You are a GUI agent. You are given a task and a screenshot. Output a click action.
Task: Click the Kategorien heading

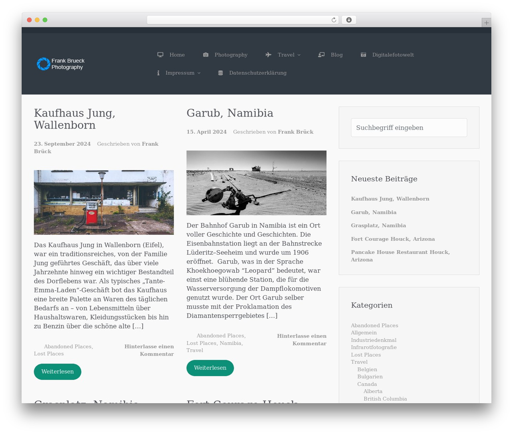[x=372, y=305]
